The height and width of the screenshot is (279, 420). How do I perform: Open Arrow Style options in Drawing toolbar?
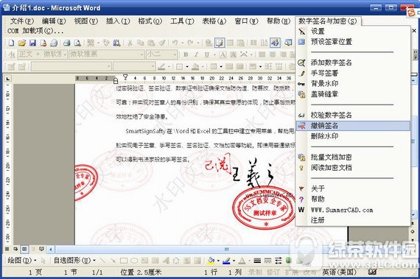tap(279, 261)
